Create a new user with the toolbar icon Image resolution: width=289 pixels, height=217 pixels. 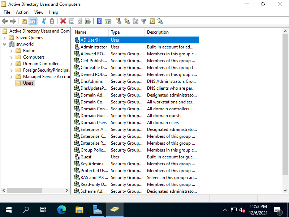coord(119,21)
